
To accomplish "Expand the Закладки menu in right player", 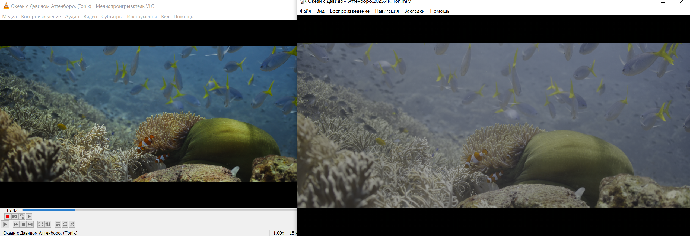I will click(x=414, y=11).
